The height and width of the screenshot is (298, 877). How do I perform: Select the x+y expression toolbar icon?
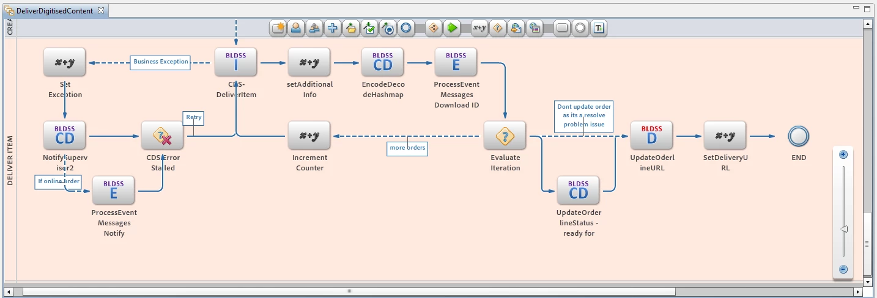[479, 28]
